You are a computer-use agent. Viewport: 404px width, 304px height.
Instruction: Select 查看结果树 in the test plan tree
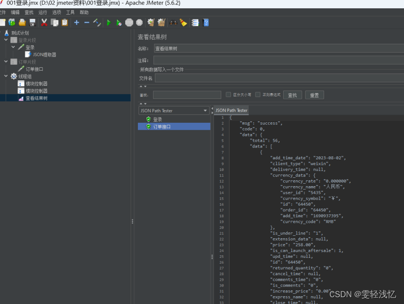(x=37, y=98)
